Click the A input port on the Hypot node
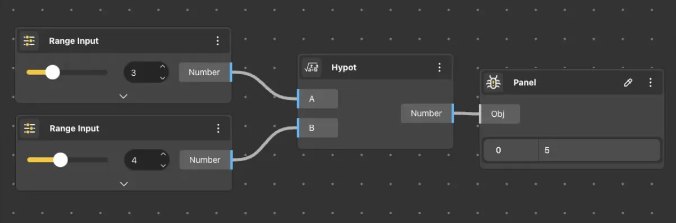This screenshot has width=676, height=223. click(x=317, y=99)
